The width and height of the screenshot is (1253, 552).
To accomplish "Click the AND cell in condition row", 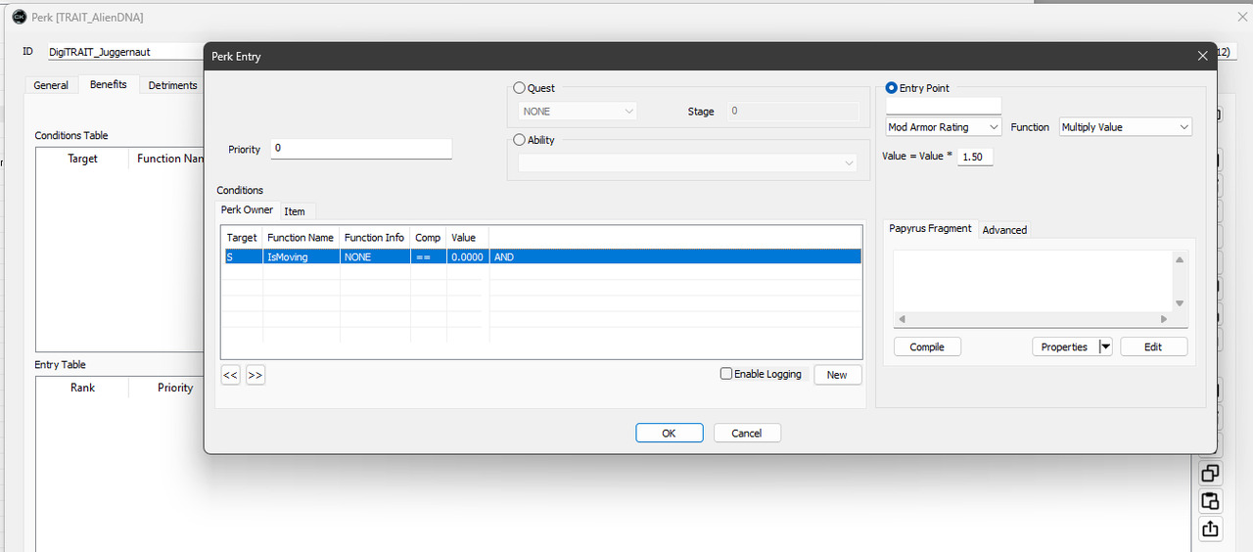I will (x=675, y=257).
